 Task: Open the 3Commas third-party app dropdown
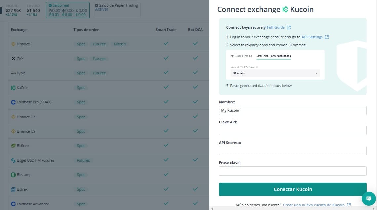[275, 73]
